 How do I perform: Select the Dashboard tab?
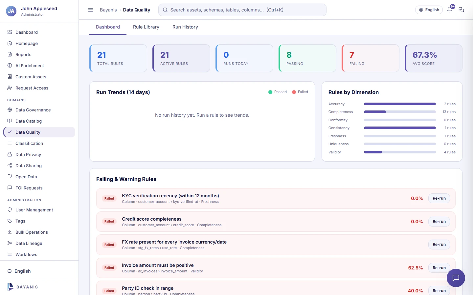coord(108,27)
